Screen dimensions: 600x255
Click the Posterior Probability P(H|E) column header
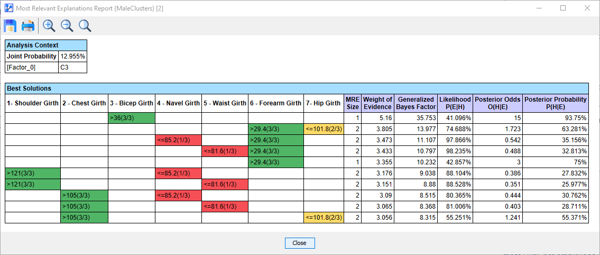(x=555, y=103)
